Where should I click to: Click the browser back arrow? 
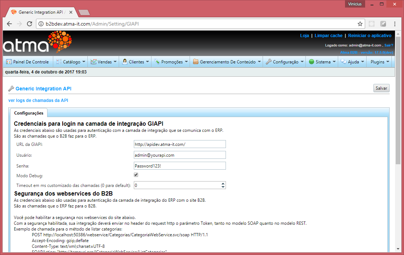click(9, 24)
